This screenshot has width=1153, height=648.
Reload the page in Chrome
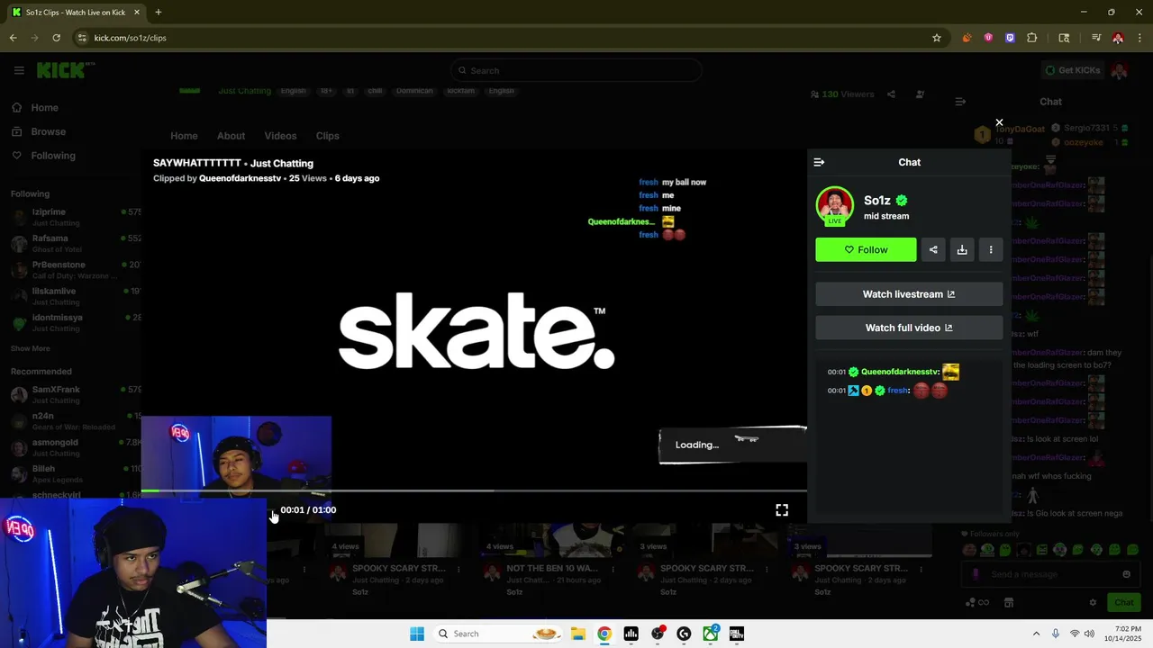(56, 38)
